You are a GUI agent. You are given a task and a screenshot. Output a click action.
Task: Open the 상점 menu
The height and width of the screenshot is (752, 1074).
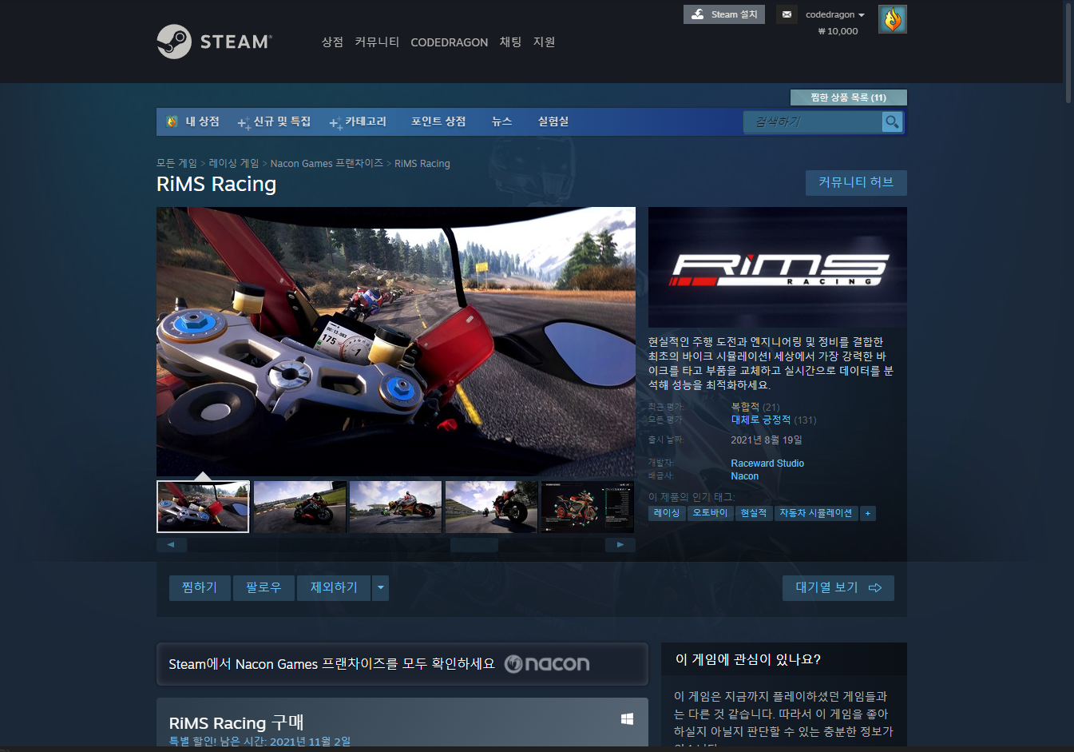click(x=332, y=42)
